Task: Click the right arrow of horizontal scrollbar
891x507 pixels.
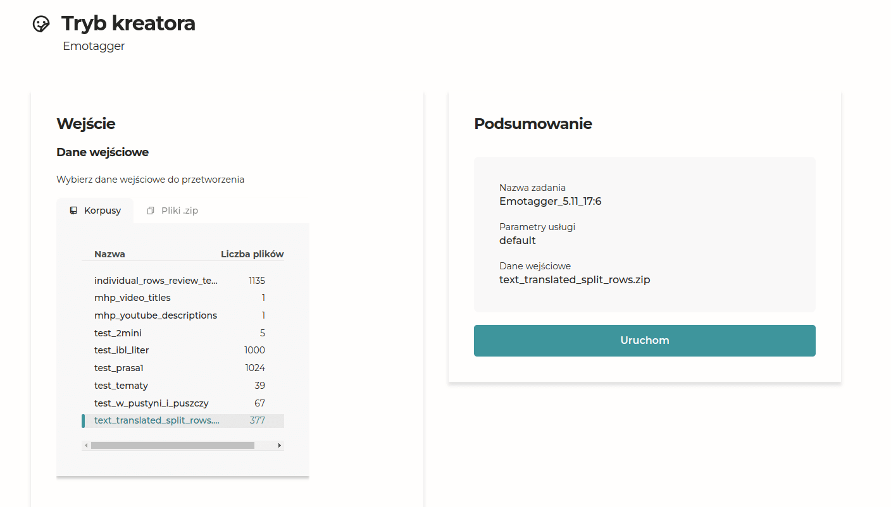Action: (280, 446)
